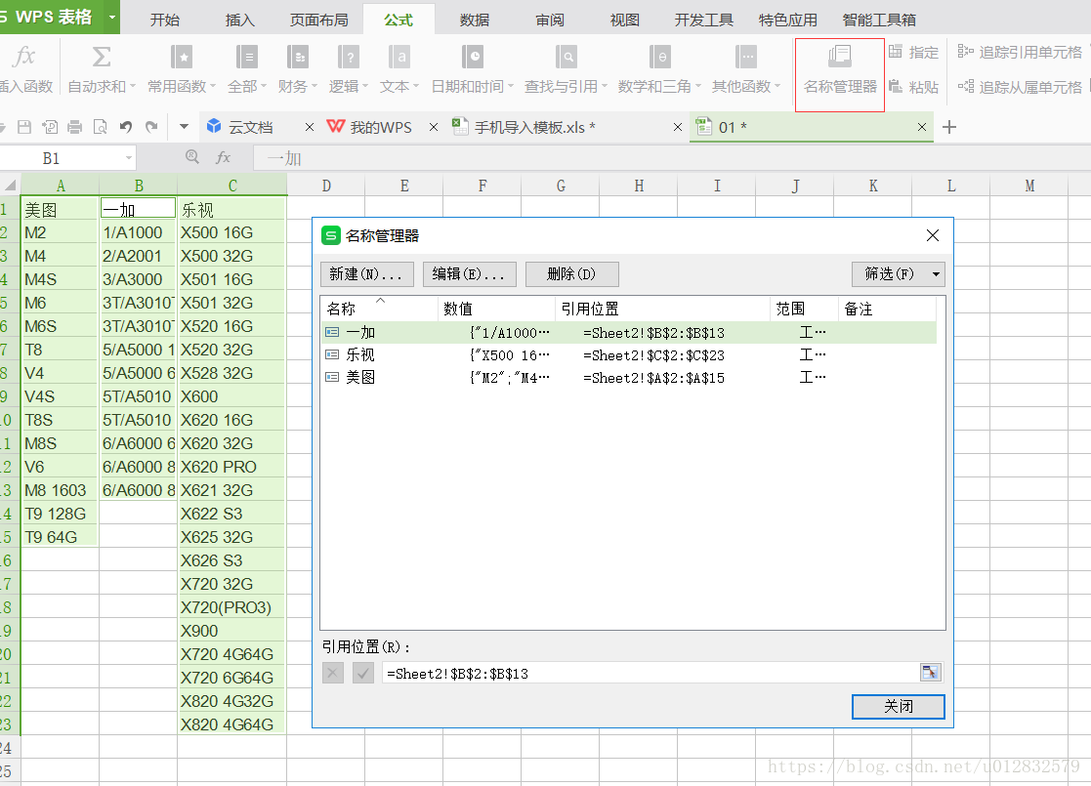
Task: Open the Insert Function (fx) ribbon button
Action: click(x=24, y=68)
